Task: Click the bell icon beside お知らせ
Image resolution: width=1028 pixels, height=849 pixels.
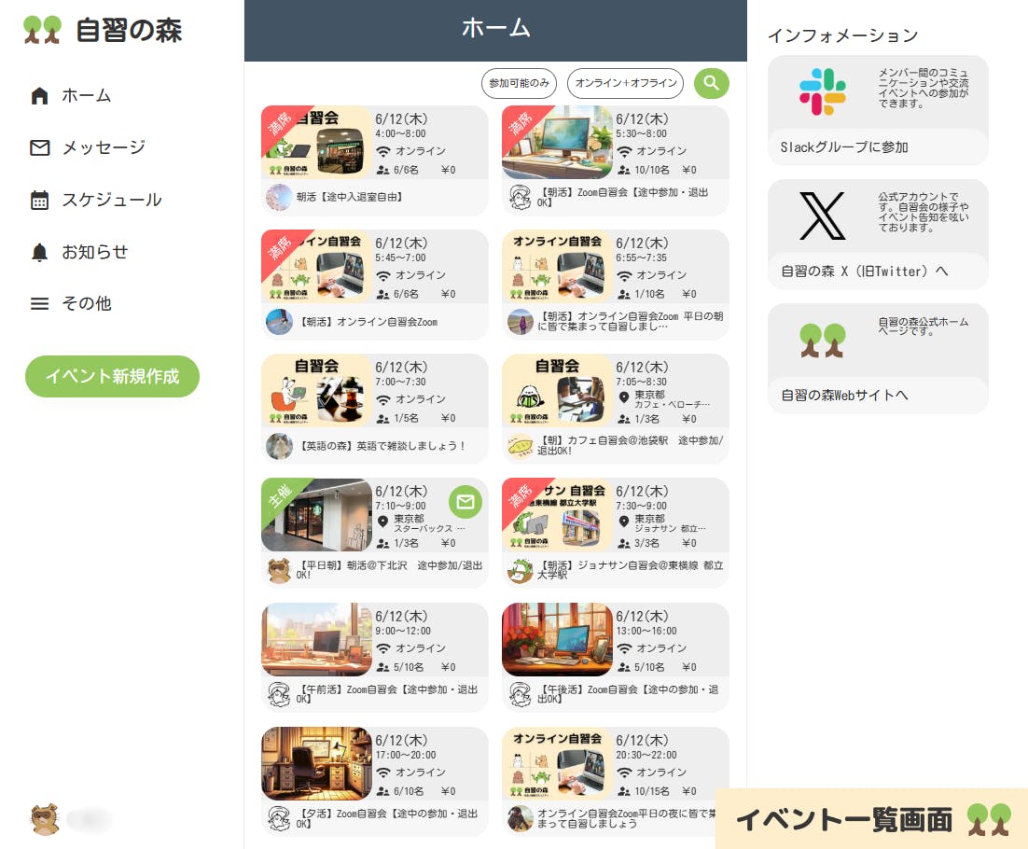Action: point(39,252)
